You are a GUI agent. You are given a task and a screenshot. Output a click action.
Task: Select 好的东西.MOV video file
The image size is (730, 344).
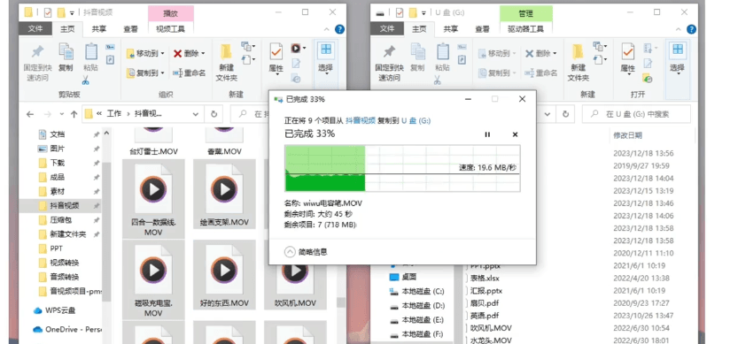[x=224, y=275]
